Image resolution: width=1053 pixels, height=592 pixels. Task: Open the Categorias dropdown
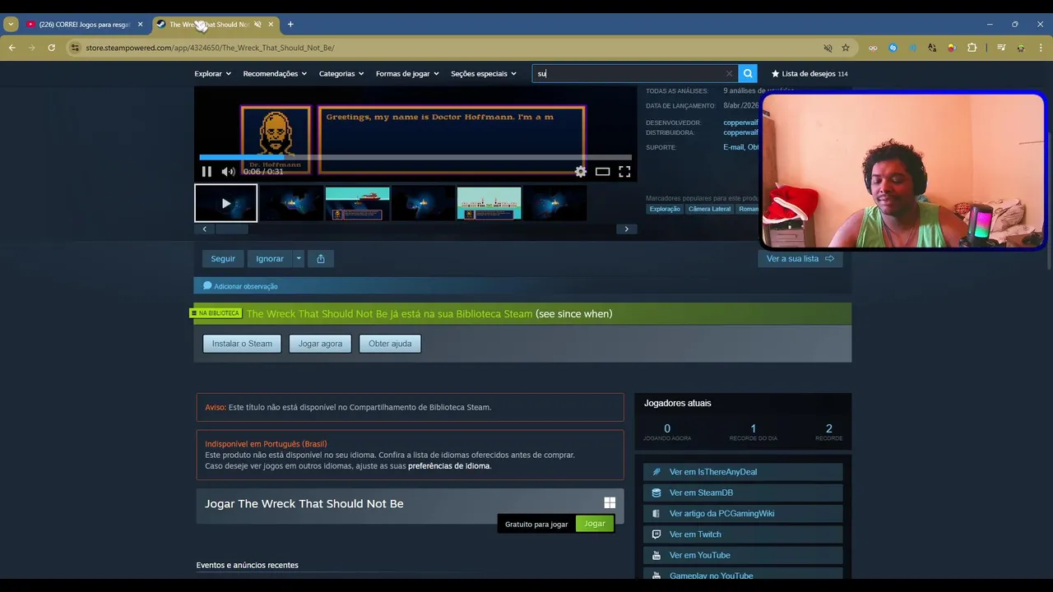point(341,74)
